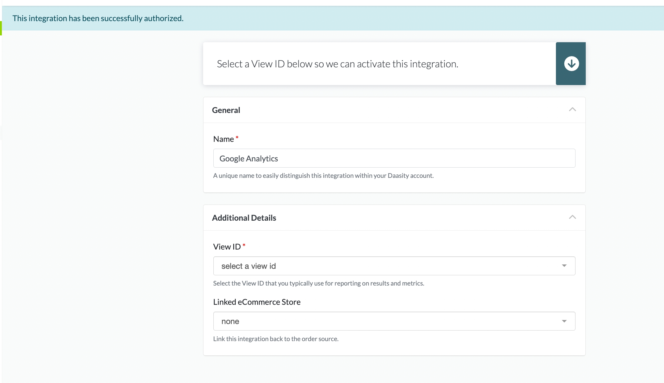This screenshot has height=383, width=664.
Task: Click the 'Select a View ID below' instruction text
Action: [x=337, y=64]
